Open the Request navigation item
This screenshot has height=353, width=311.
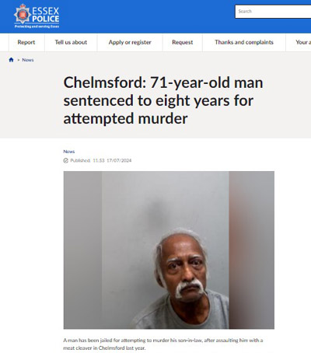coord(182,42)
